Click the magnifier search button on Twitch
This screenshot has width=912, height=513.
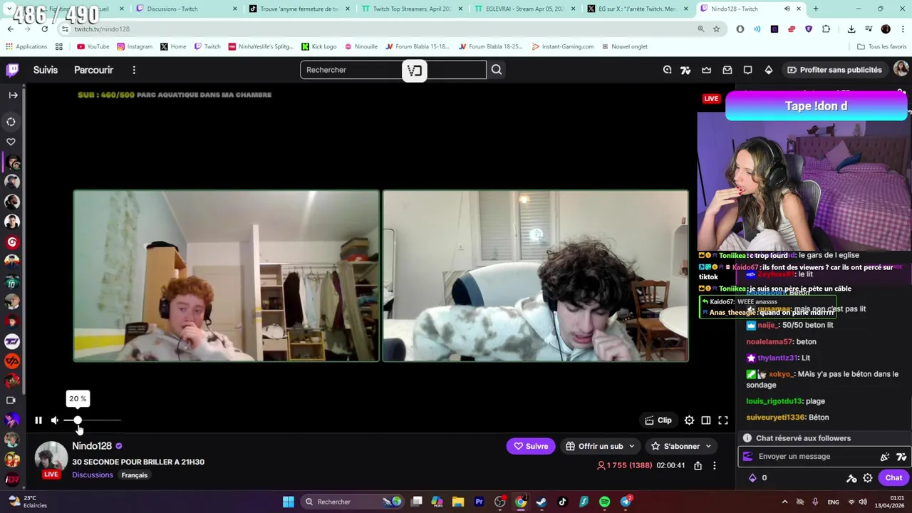click(497, 70)
